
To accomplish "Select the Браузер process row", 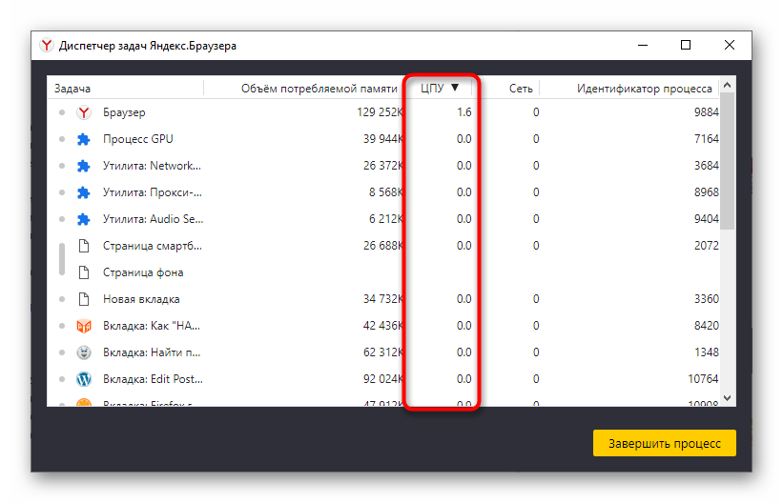I will [383, 112].
